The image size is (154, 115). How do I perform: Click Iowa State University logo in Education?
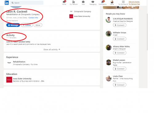9,80
